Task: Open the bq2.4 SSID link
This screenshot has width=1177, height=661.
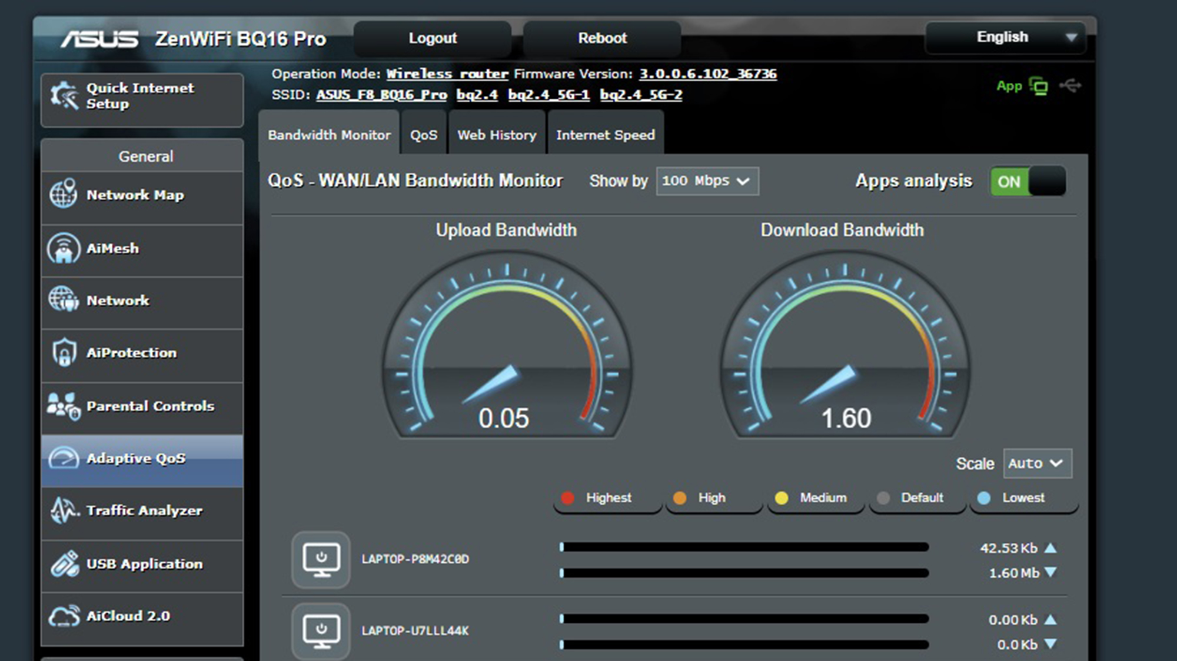Action: coord(477,95)
